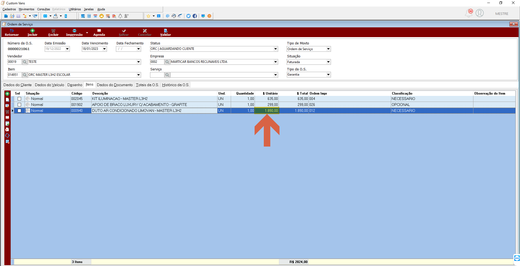The image size is (520, 266).
Task: Expand the Item dropdown showing ORC MASTER L3H2
Action: pos(138,75)
